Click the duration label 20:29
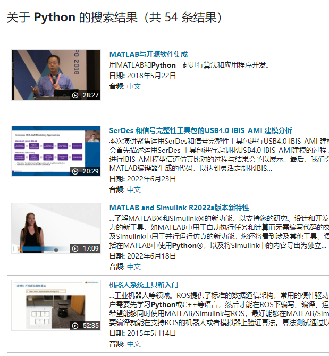Image resolution: width=329 pixels, height=356 pixels. 90,171
